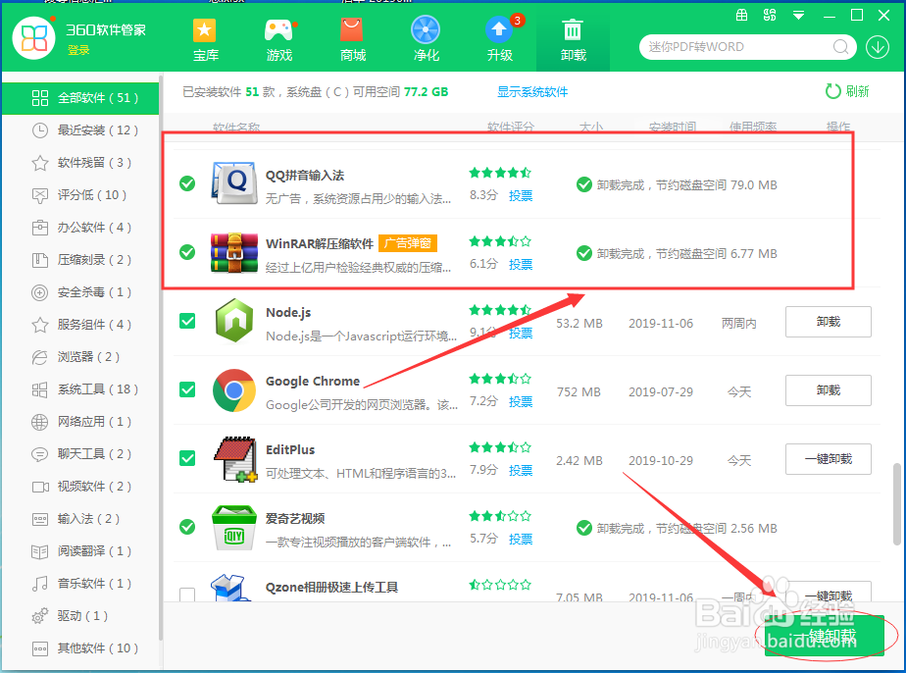Viewport: 906px width, 673px height.
Task: Click 投票 link for Google Chrome
Action: click(521, 402)
